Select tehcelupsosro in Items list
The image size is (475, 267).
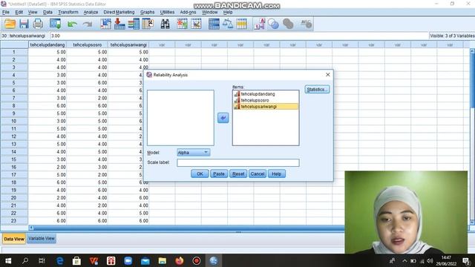point(266,100)
